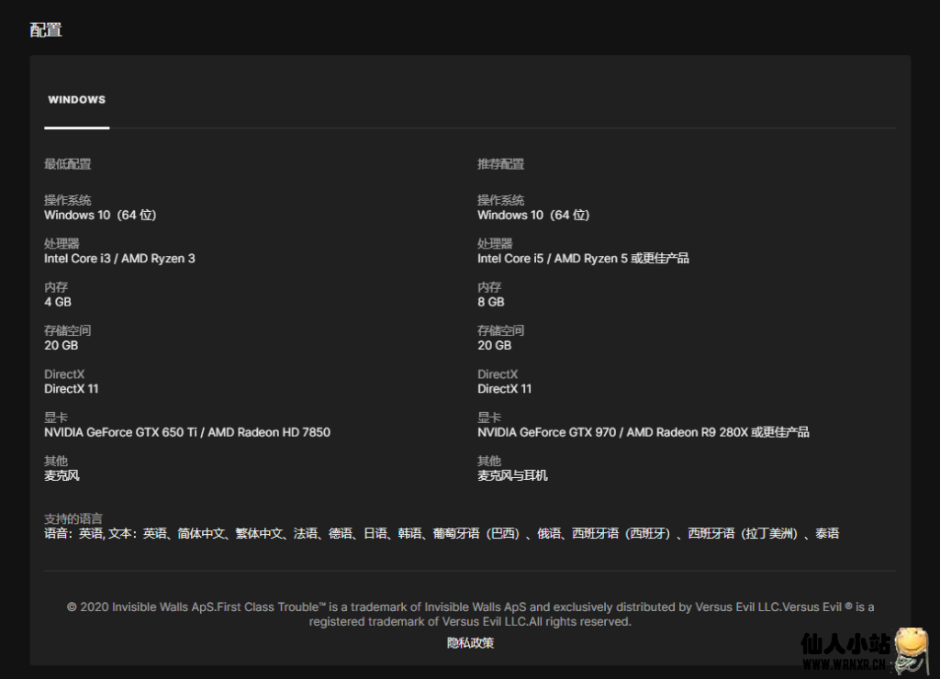This screenshot has width=940, height=679.
Task: Click the minimum 操作系统 label
Action: pos(67,200)
